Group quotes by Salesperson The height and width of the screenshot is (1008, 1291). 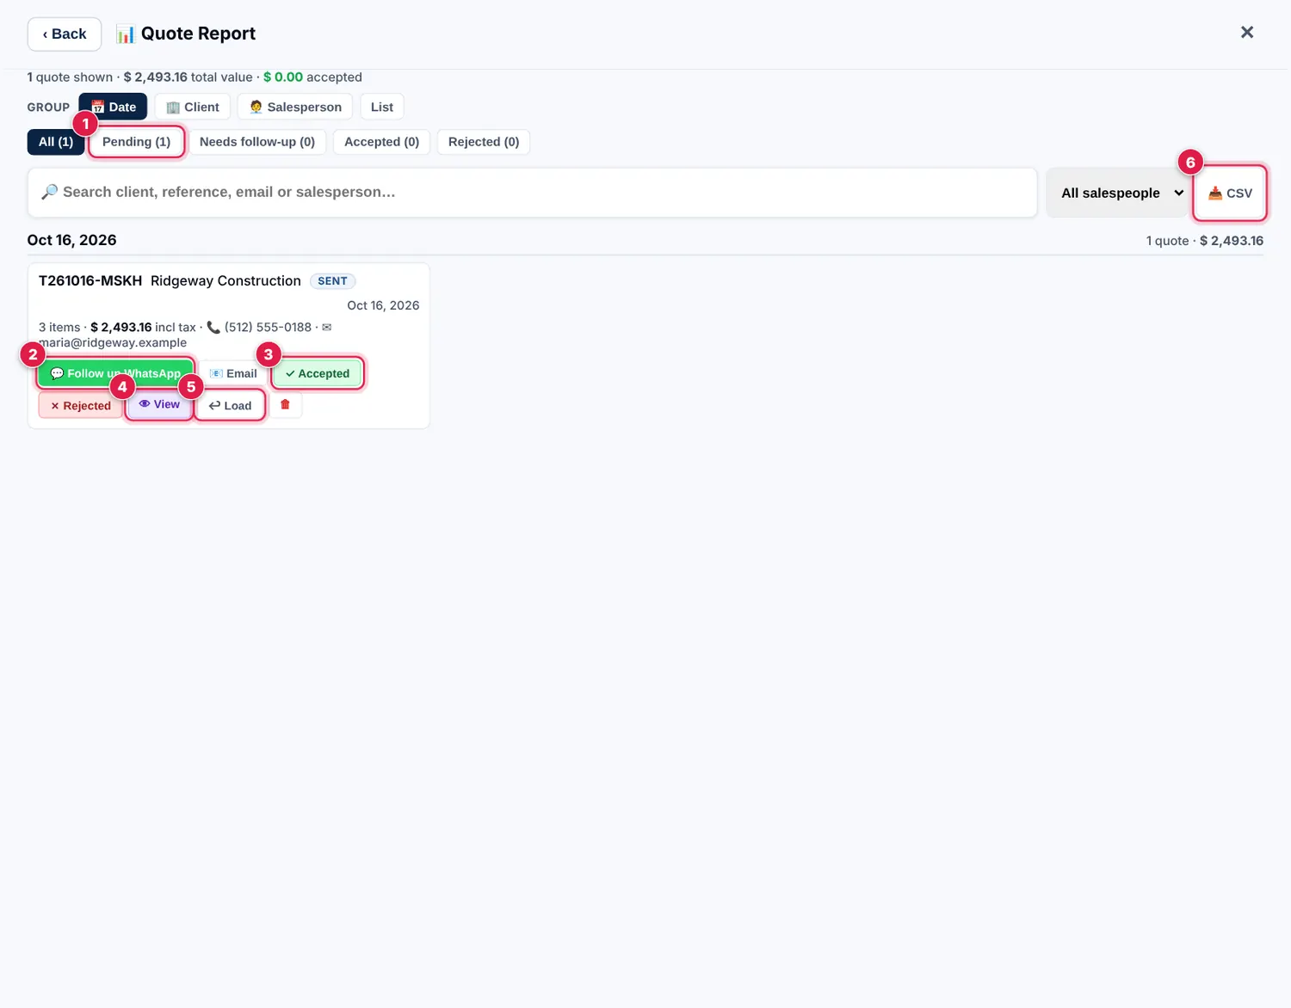[295, 107]
